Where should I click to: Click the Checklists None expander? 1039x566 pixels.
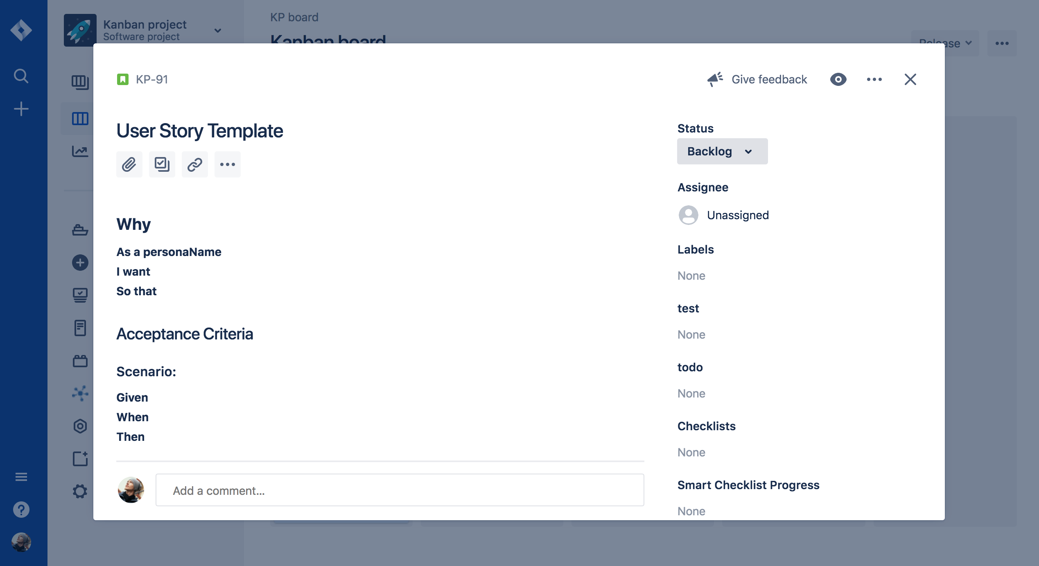[691, 451]
